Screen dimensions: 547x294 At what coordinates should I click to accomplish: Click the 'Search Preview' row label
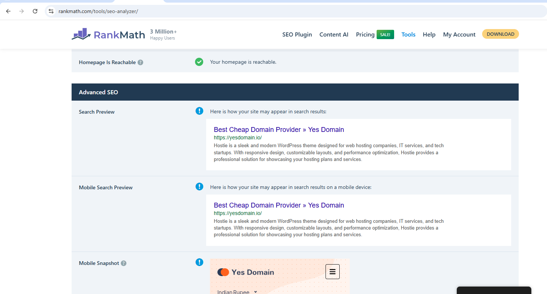pos(97,112)
